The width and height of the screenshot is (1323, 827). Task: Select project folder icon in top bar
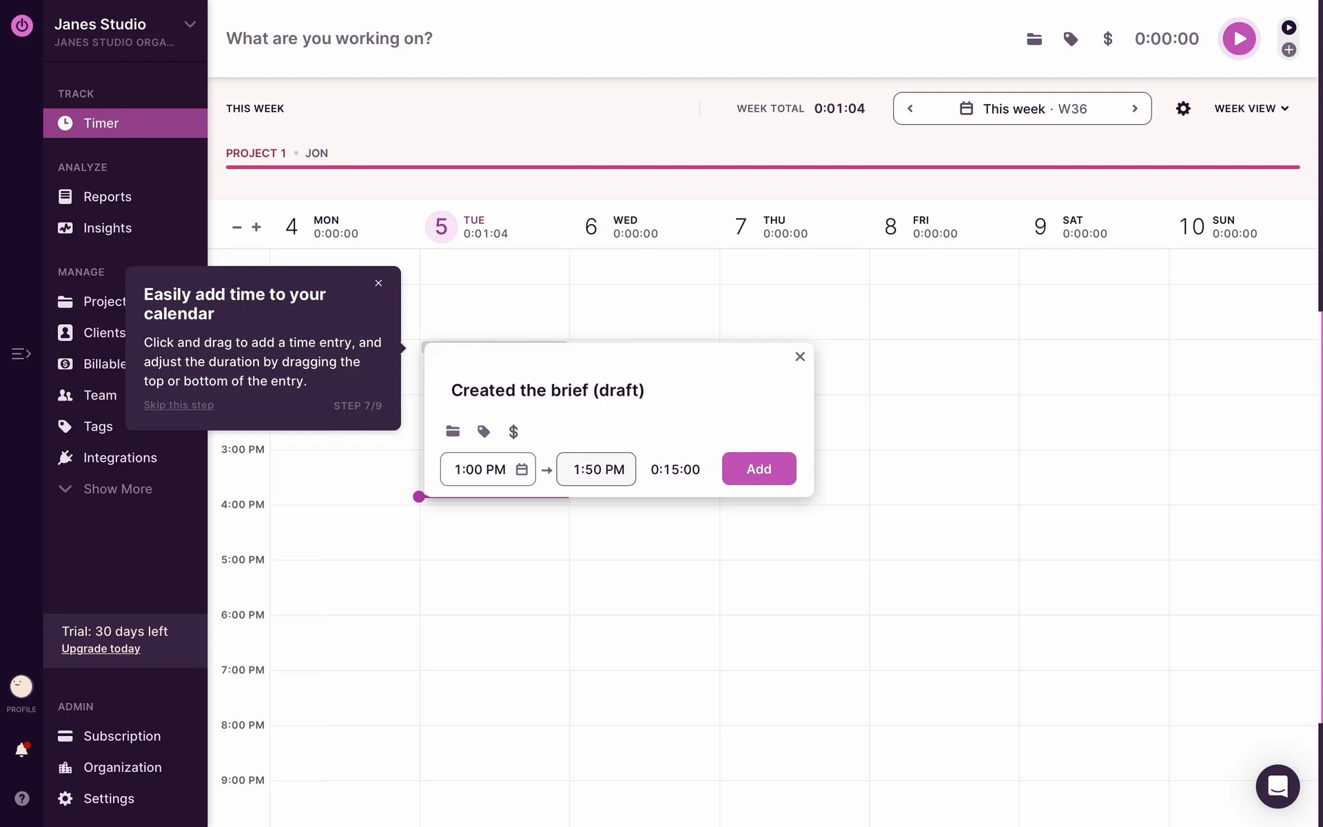1034,39
